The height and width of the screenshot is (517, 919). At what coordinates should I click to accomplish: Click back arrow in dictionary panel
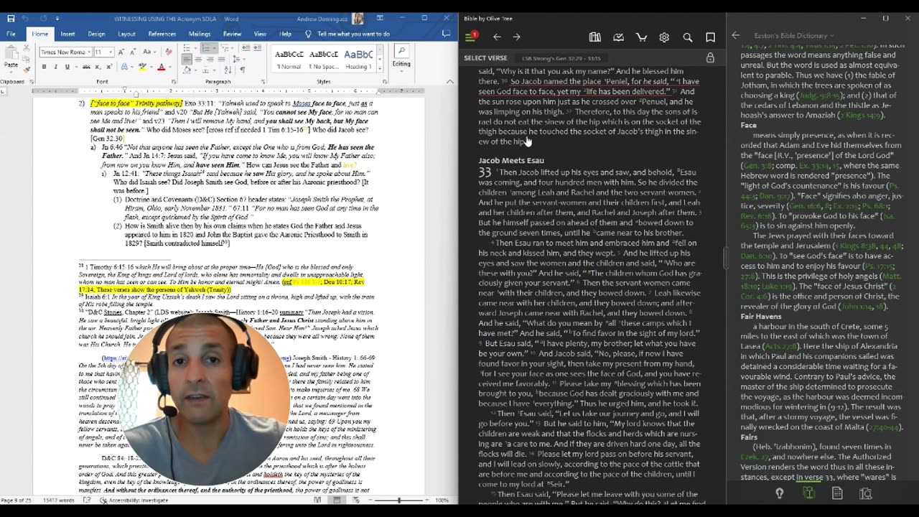(735, 35)
